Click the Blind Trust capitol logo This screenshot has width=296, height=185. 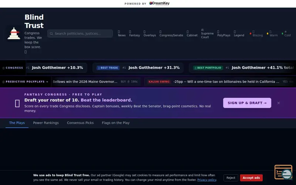(14, 33)
